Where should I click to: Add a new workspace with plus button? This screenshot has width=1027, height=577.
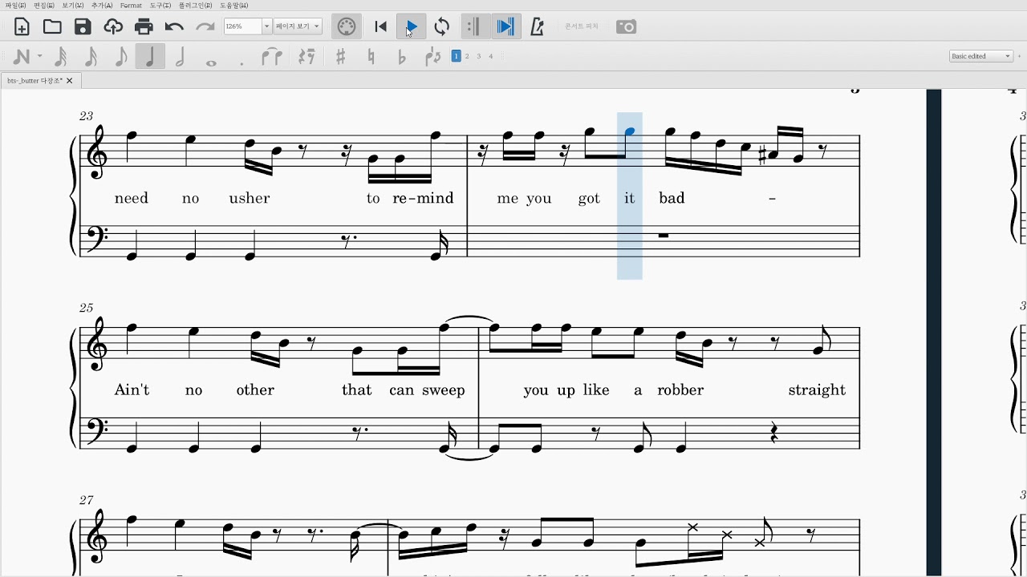[1020, 56]
